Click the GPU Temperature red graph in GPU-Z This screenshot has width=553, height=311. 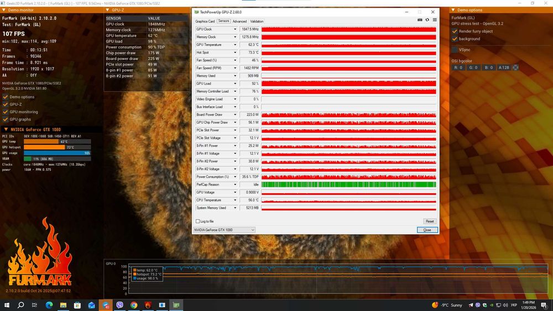(349, 45)
